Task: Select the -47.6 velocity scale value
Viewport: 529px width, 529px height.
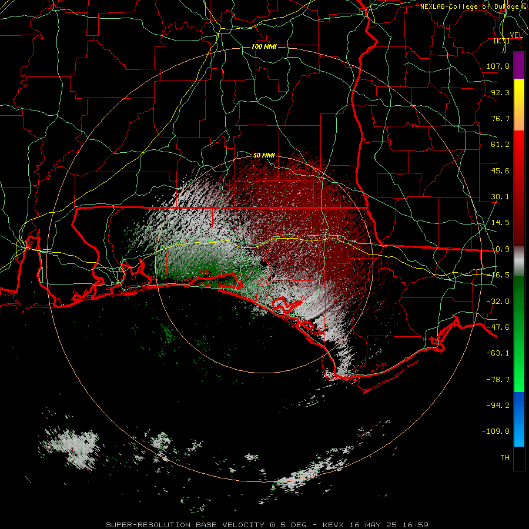Action: (498, 327)
